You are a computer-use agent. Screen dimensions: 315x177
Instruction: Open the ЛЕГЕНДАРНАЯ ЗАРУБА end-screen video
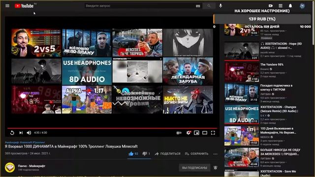click(x=188, y=71)
